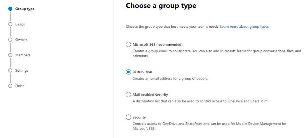Select the Microsoft 365 (recommended) radio button
The height and width of the screenshot is (138, 308).
pyautogui.click(x=128, y=45)
